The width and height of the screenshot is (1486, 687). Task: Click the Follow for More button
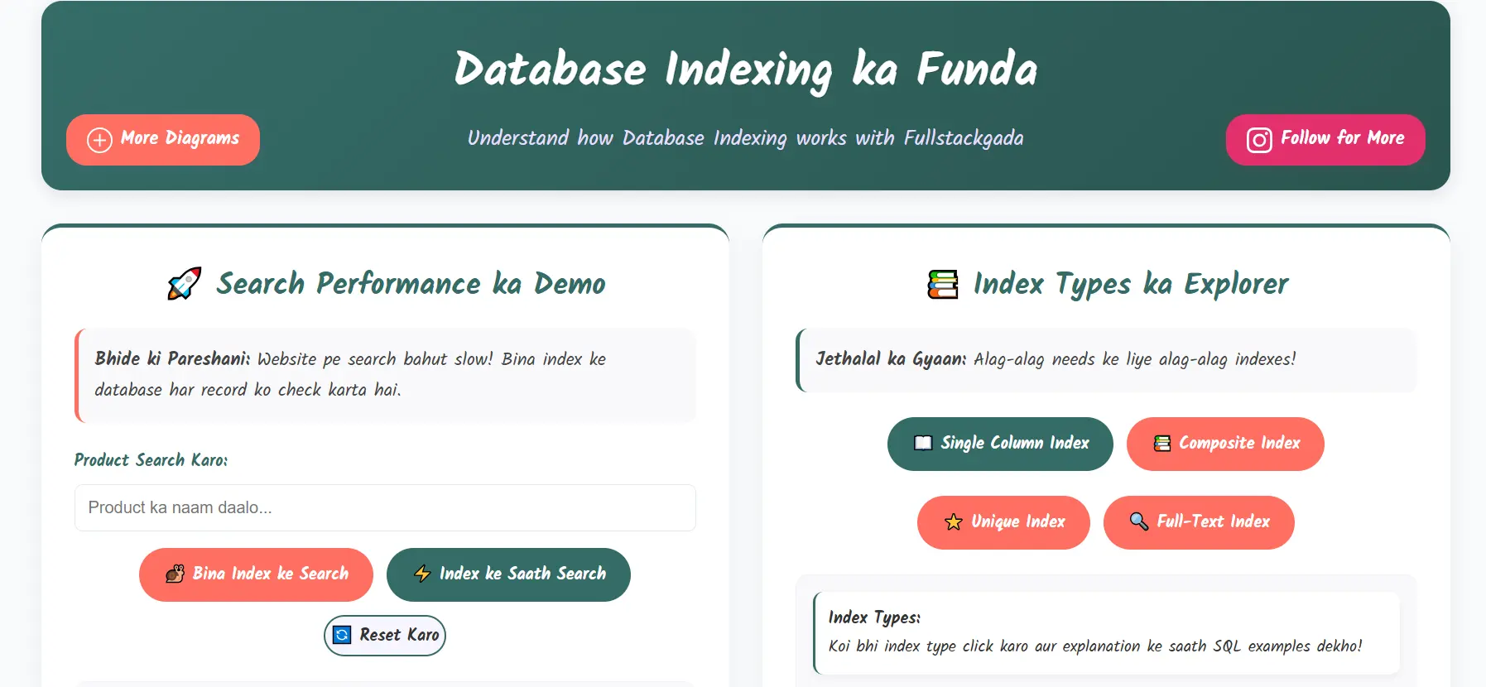click(x=1325, y=140)
